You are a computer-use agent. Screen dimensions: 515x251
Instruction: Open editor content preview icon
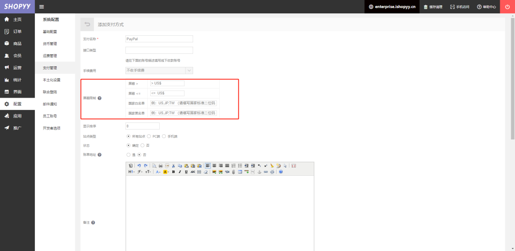[x=154, y=166]
